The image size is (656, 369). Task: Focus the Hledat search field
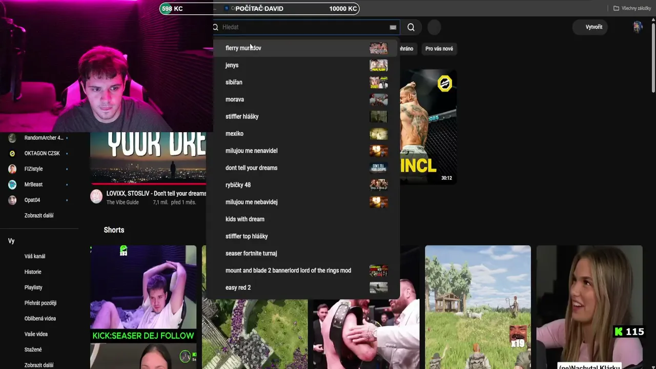pyautogui.click(x=306, y=27)
